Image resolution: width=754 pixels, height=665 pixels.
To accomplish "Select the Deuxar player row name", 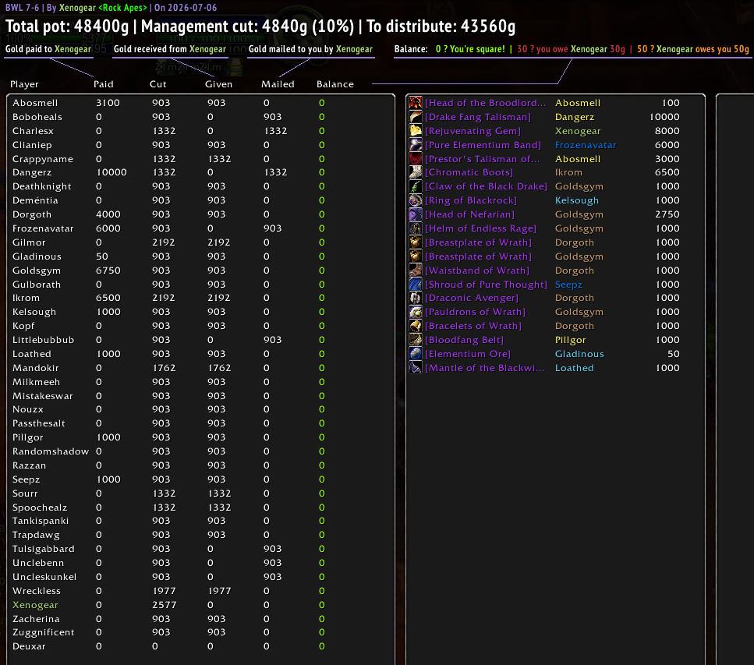I will click(29, 646).
